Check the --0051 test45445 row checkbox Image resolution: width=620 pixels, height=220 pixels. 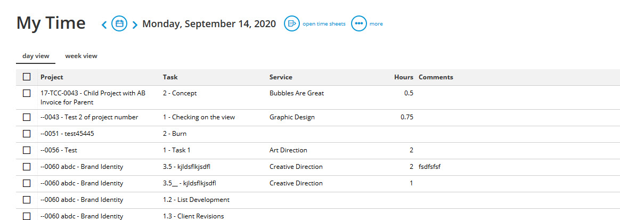(x=27, y=134)
